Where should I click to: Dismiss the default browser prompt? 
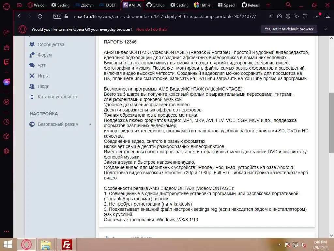coord(326,29)
